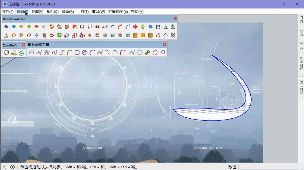Open the 扩展程序 (x) menu
304x170 pixels.
(118, 11)
